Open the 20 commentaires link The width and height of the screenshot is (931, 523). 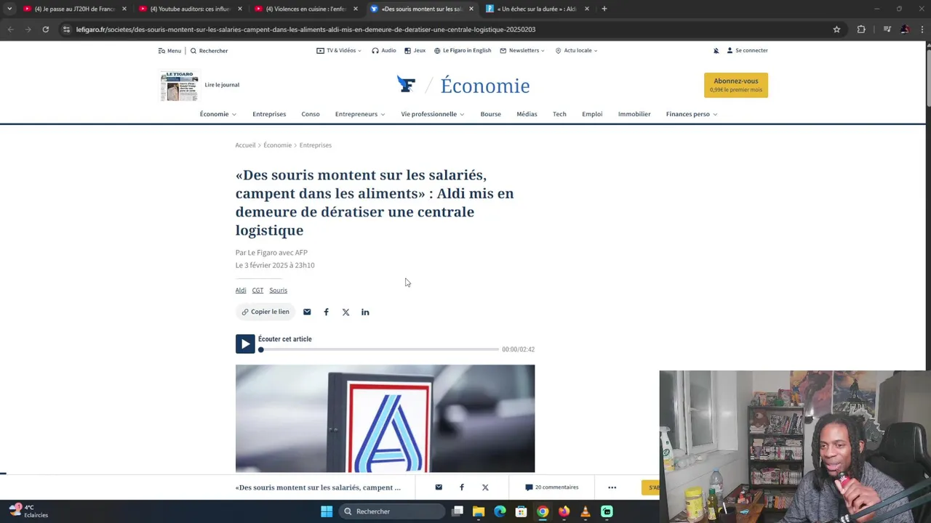click(552, 487)
